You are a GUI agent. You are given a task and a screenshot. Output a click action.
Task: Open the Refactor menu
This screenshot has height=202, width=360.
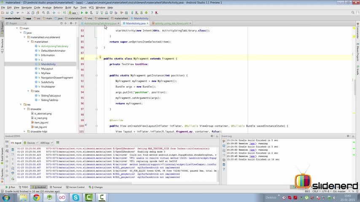click(58, 8)
